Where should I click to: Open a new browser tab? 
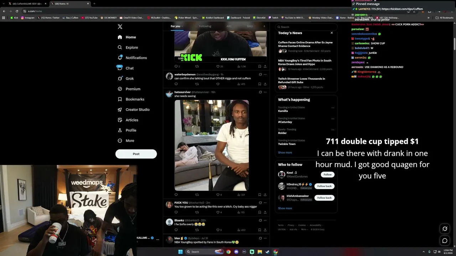[x=94, y=4]
